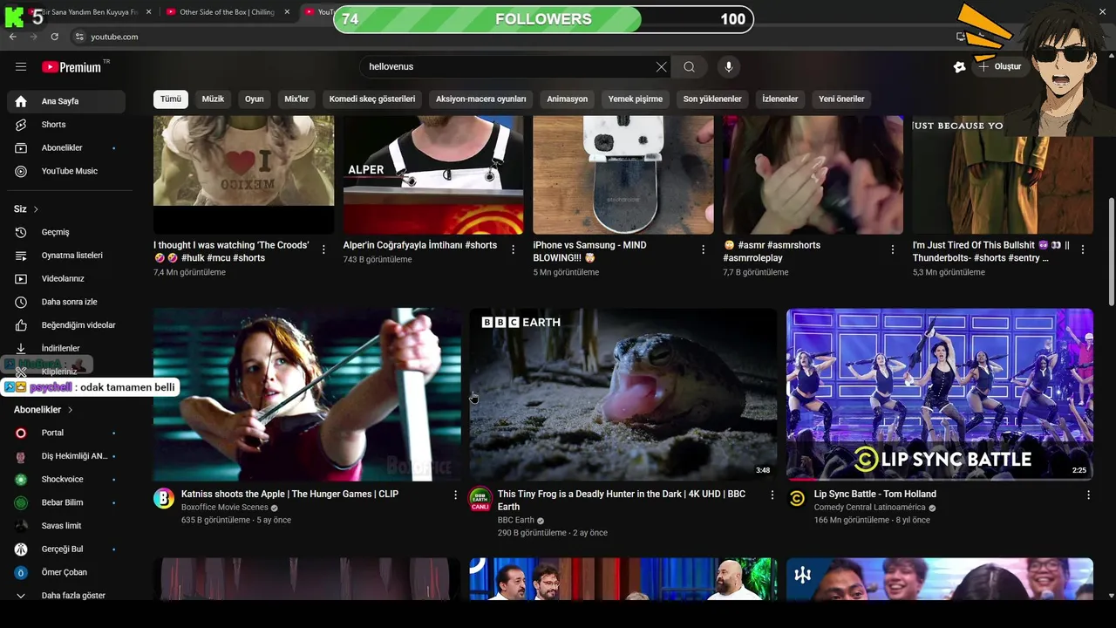1116x628 pixels.
Task: Open Comedy Central channel avatar
Action: [797, 498]
